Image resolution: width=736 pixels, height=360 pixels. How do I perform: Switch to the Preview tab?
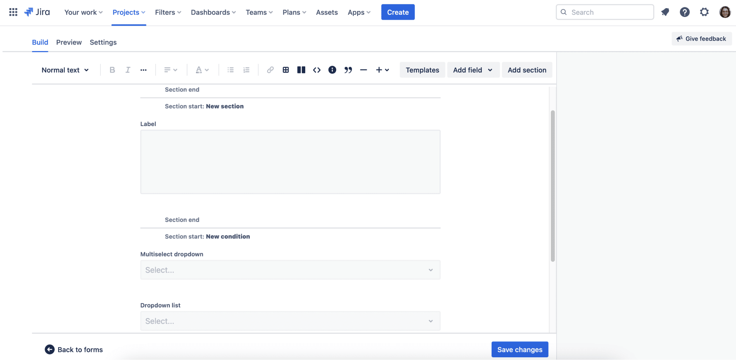pyautogui.click(x=69, y=42)
